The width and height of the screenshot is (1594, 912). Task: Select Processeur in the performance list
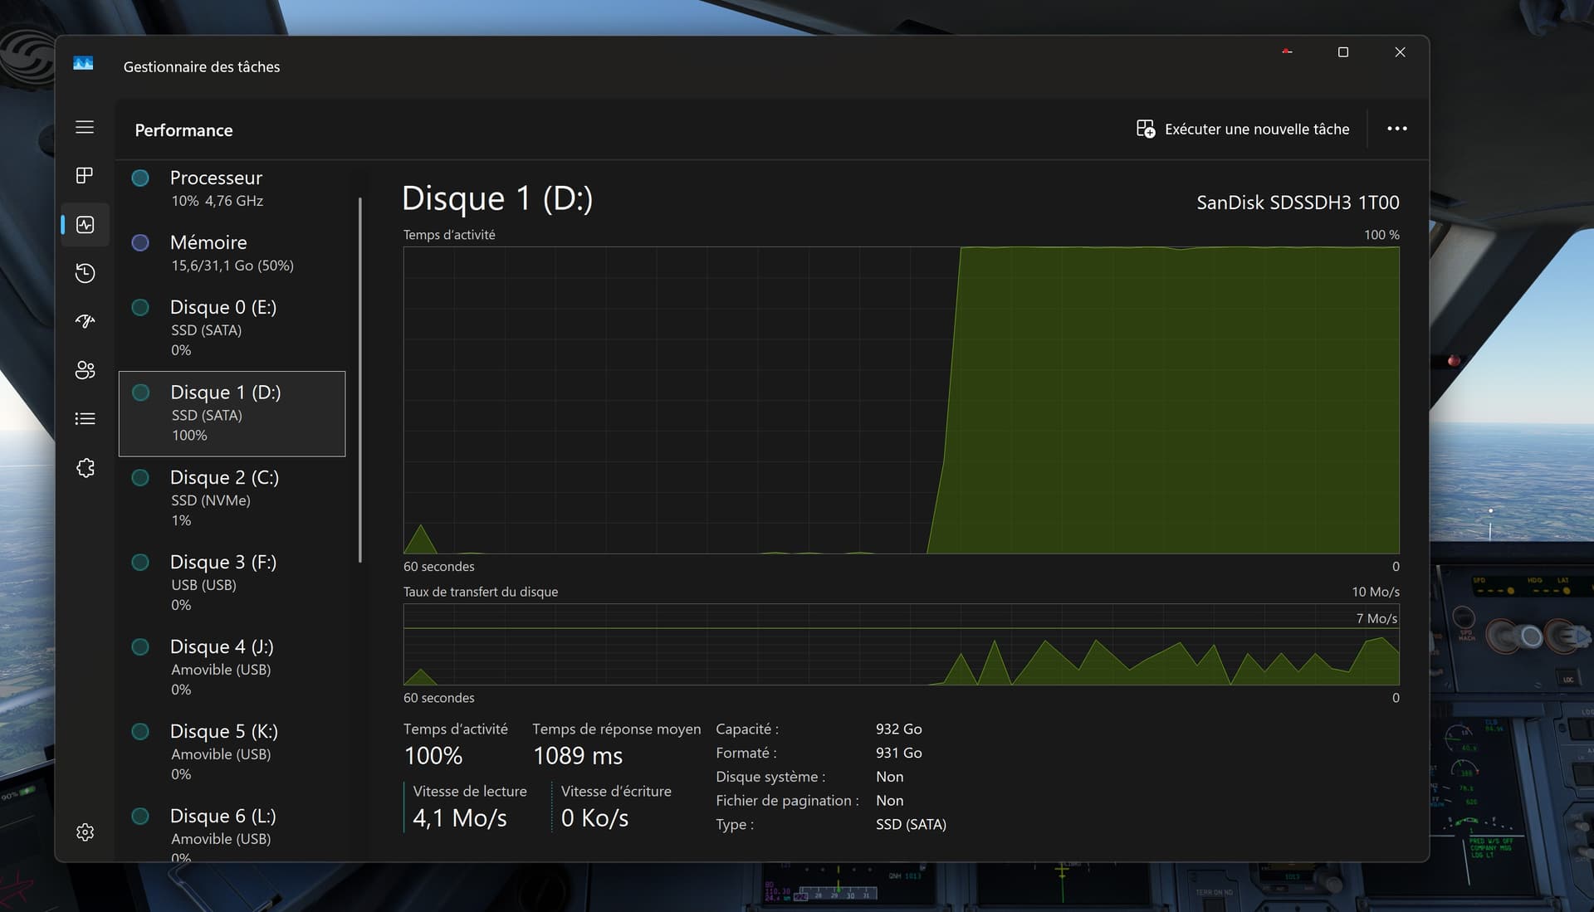click(x=232, y=188)
